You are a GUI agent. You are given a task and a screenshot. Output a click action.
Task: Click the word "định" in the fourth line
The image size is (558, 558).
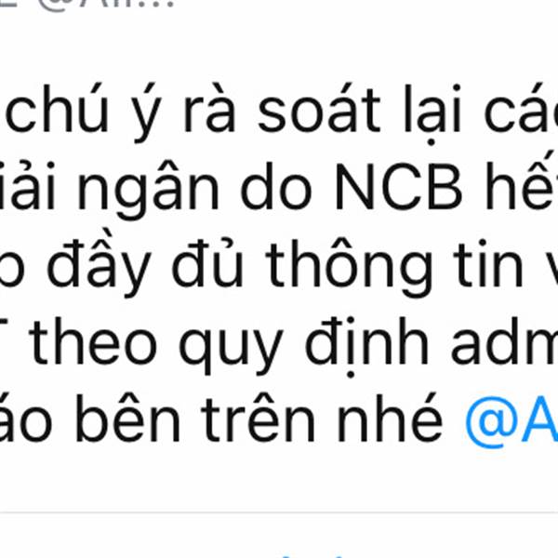coord(367,345)
